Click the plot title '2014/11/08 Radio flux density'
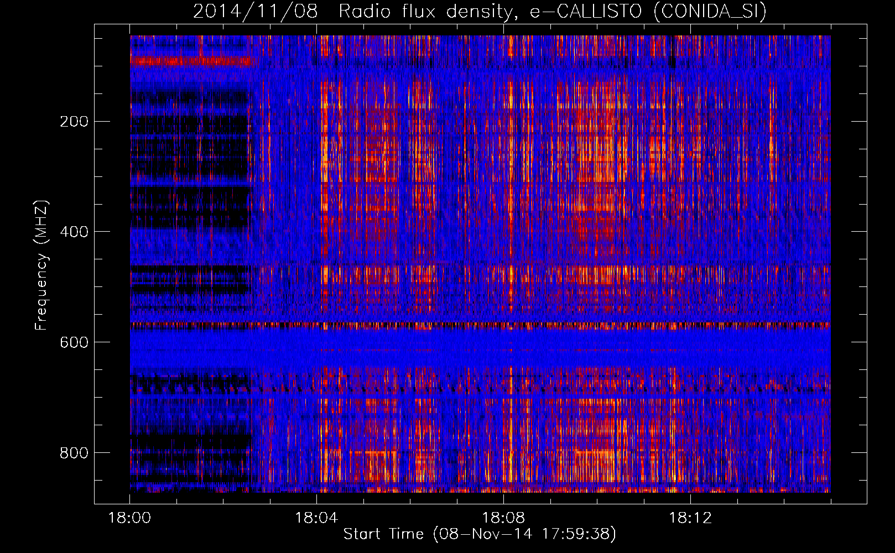 click(x=480, y=12)
